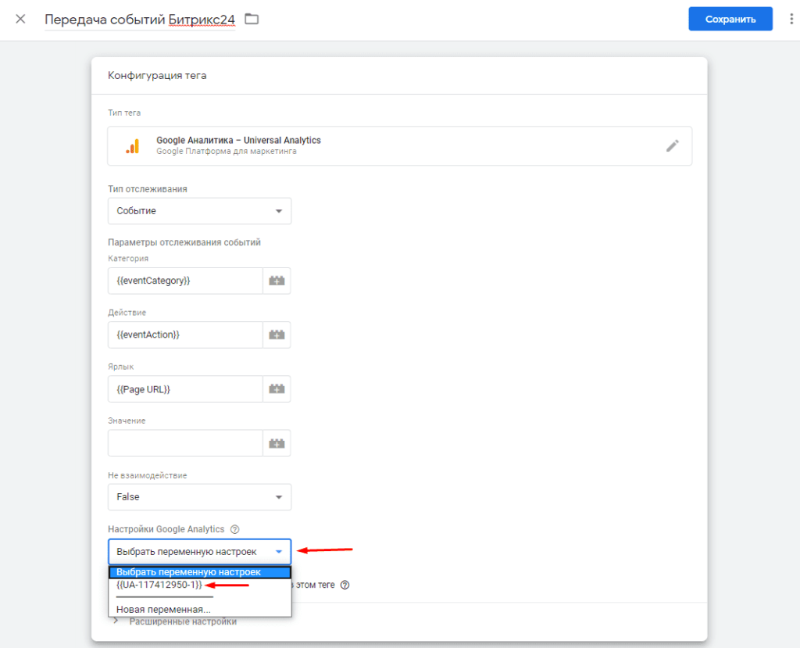Edit the tag name Передача событий Битрикс24
This screenshot has height=648, width=800.
pos(140,20)
